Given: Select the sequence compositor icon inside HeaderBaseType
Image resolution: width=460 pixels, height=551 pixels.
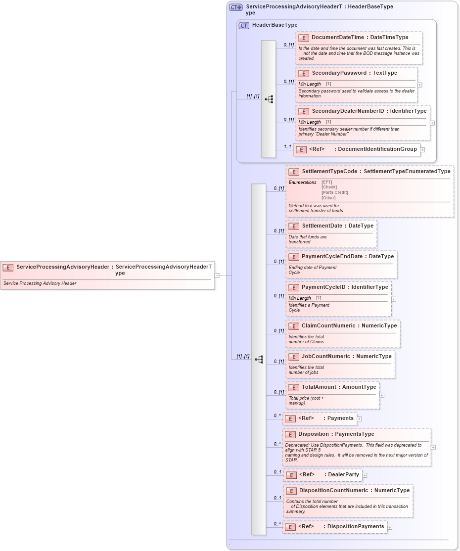Looking at the screenshot, I should [269, 99].
